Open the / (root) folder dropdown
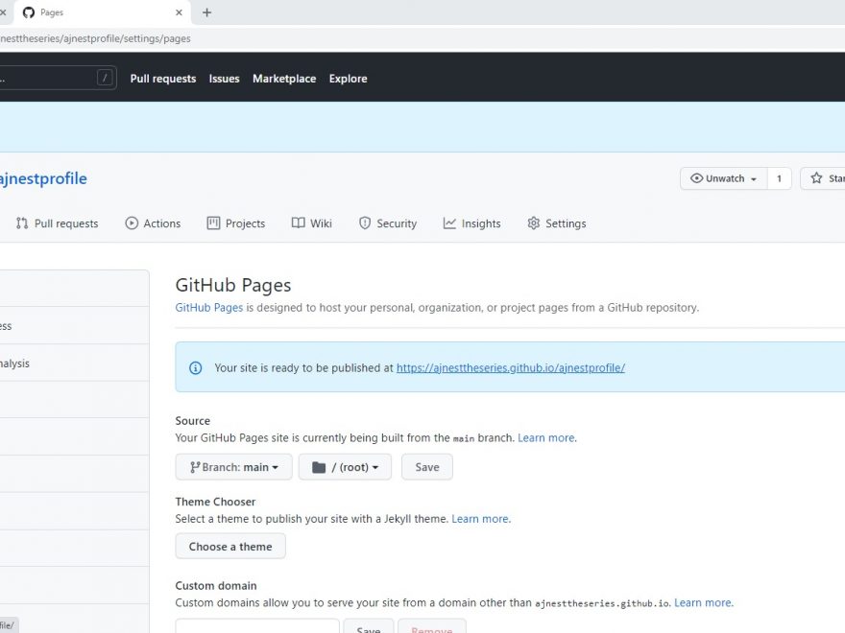 point(345,467)
